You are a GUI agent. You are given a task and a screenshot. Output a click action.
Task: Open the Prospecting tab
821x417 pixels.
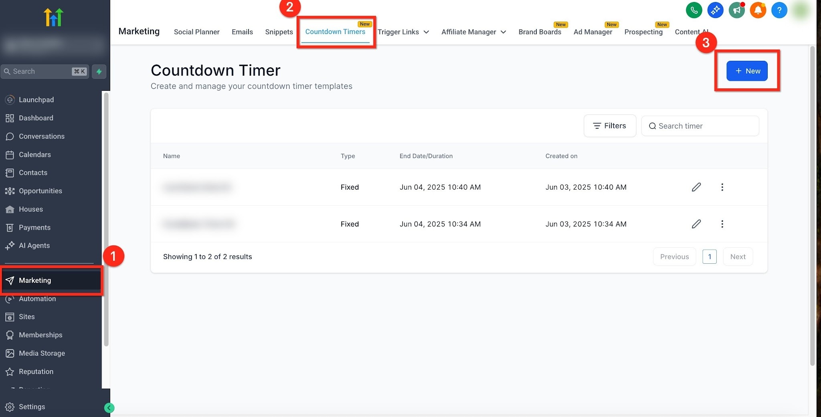tap(643, 32)
